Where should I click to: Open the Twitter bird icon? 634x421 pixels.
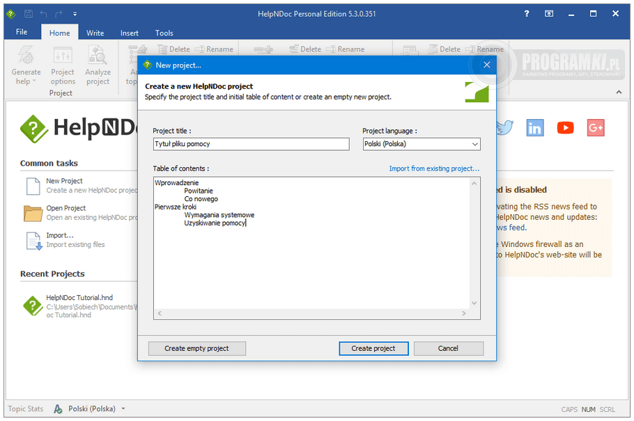[505, 128]
